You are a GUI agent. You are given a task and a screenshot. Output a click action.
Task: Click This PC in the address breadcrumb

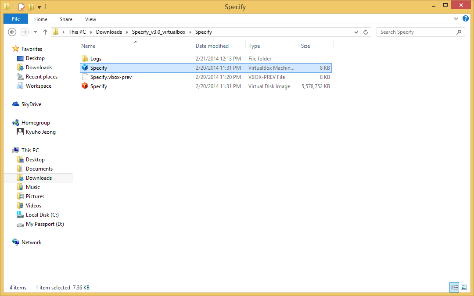77,32
